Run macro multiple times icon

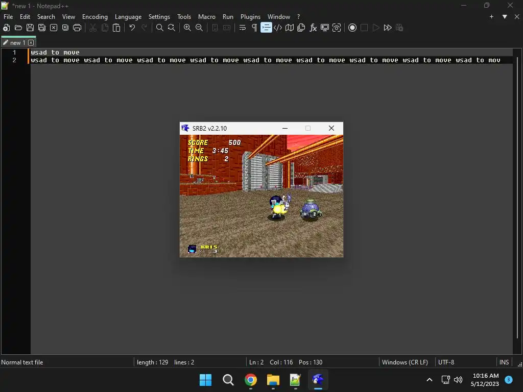(388, 28)
